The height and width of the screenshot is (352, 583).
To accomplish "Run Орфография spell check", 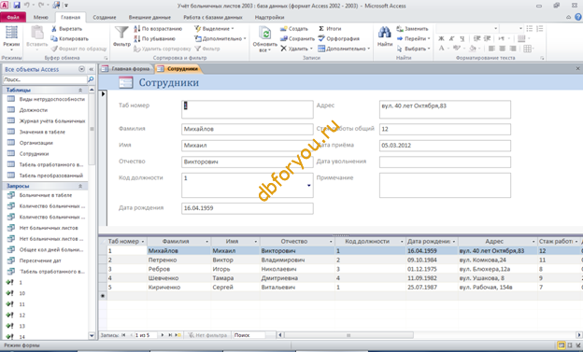I will point(339,38).
